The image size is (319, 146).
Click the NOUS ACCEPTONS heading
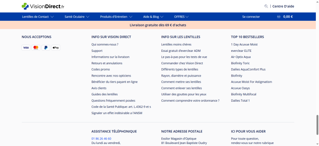(36, 37)
